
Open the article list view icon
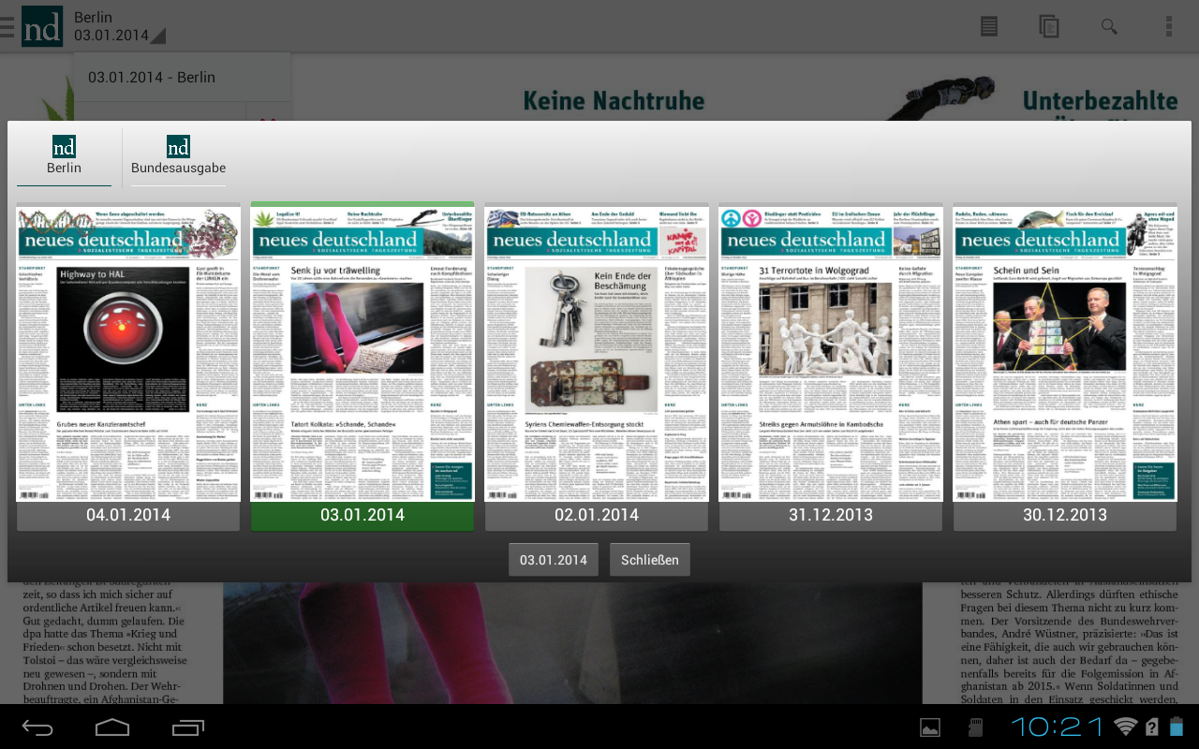coord(989,26)
